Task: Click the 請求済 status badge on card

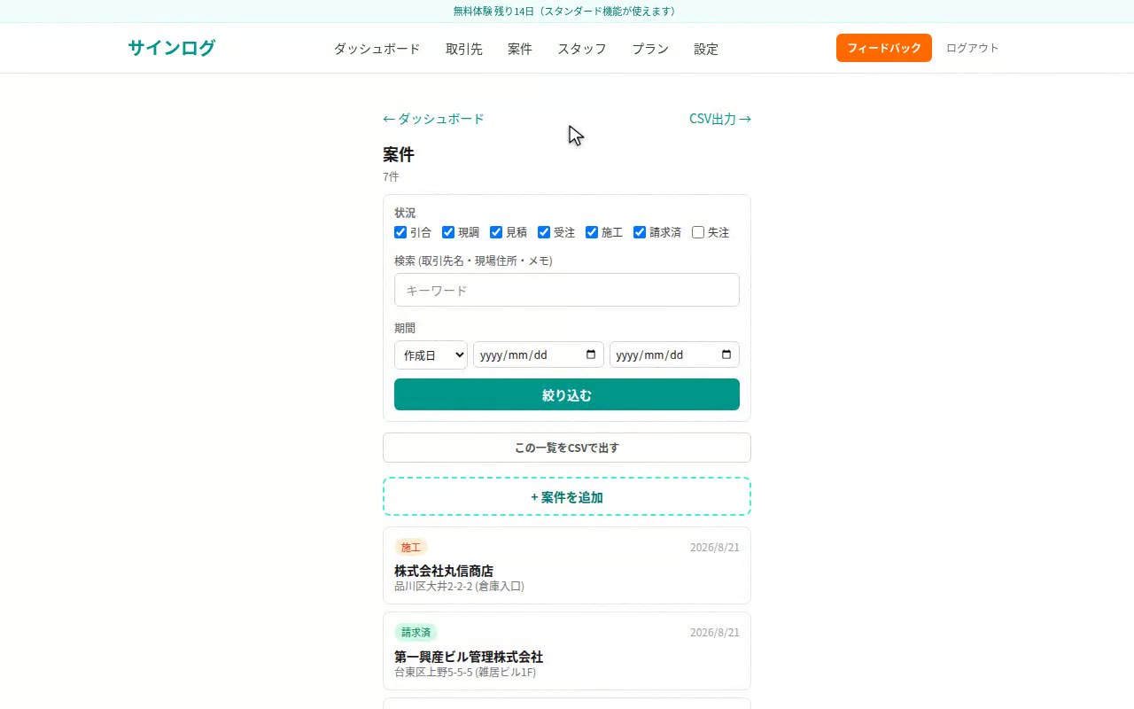Action: [x=416, y=633]
